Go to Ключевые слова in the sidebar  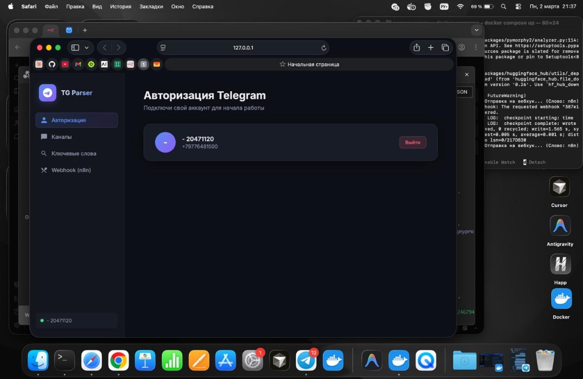(x=77, y=153)
